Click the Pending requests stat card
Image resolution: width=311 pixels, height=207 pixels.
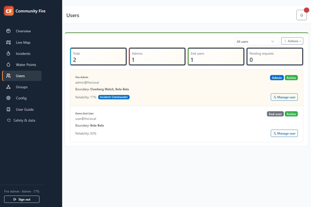(275, 57)
